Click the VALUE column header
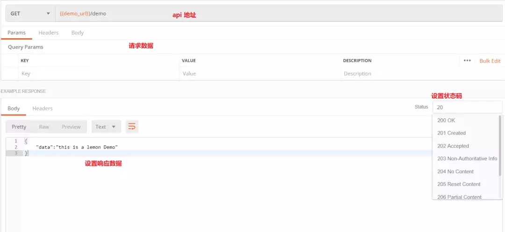Image resolution: width=505 pixels, height=232 pixels. click(x=189, y=60)
